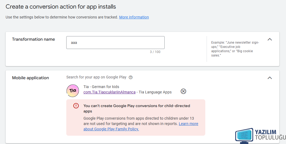Open Learn more about Google Play Family Policy
286x144 pixels.
tap(141, 126)
